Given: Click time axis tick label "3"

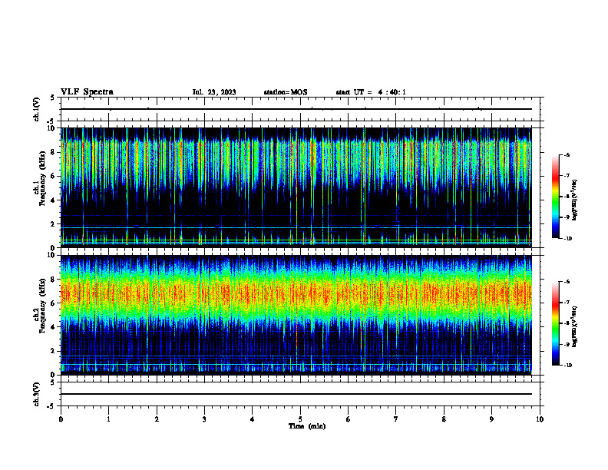Looking at the screenshot, I should pos(204,419).
